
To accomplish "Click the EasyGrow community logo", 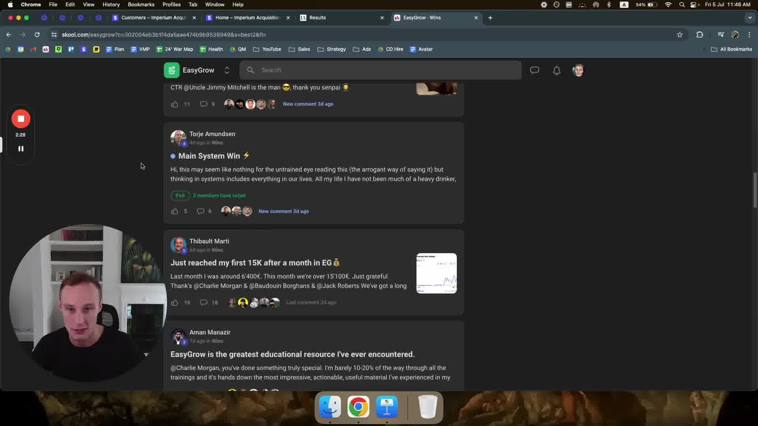I will point(172,70).
